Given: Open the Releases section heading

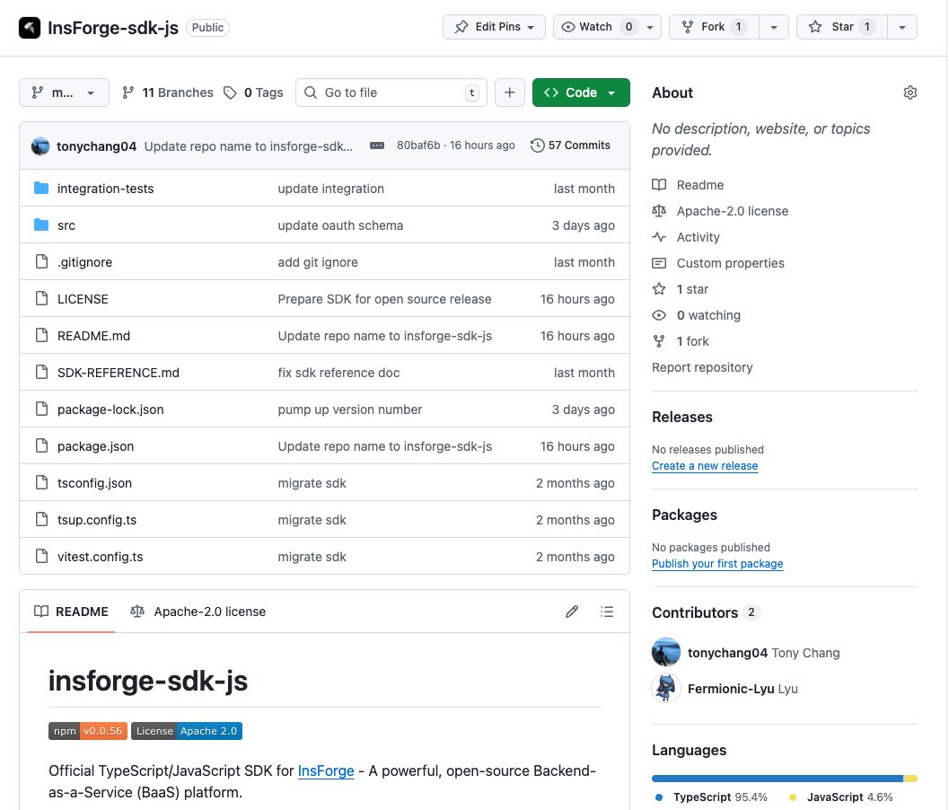Looking at the screenshot, I should pos(682,417).
